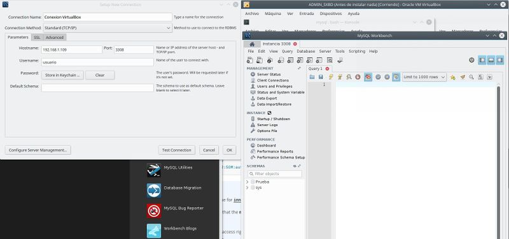Click the stop query execution icon
This screenshot has width=509, height=239.
[x=358, y=77]
